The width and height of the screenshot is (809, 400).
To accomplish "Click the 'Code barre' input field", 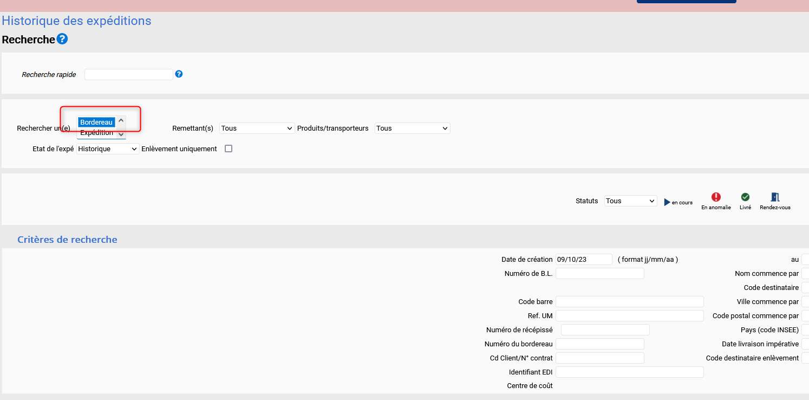I will point(629,302).
